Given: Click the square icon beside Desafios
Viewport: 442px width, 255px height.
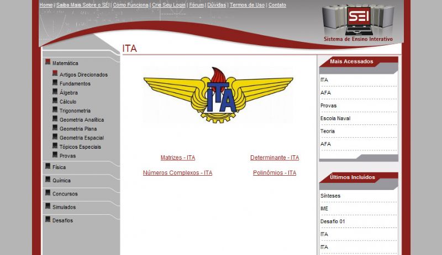Looking at the screenshot, I should [48, 219].
